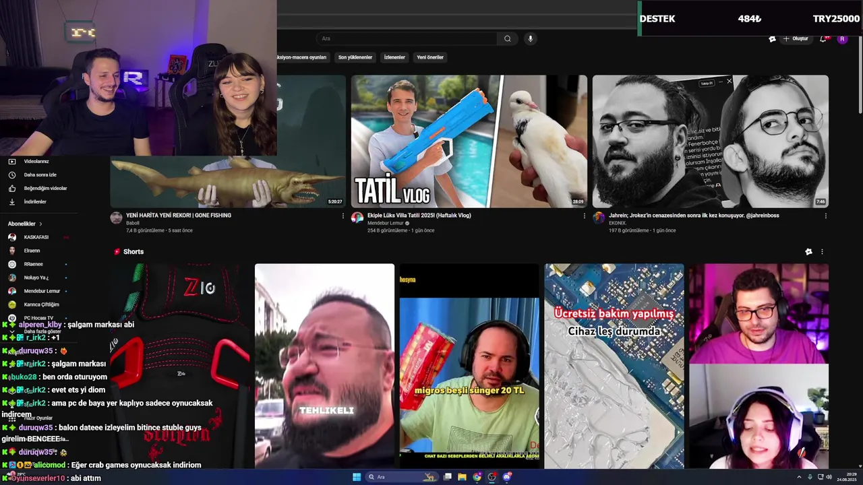Image resolution: width=863 pixels, height=485 pixels.
Task: Open Discord from the taskbar
Action: 507,477
